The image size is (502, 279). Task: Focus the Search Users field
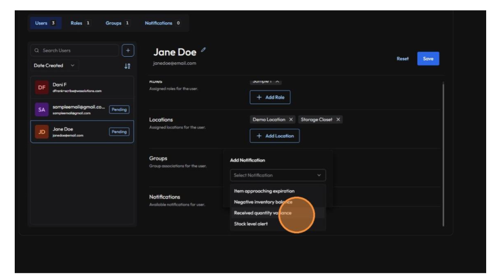pyautogui.click(x=75, y=51)
